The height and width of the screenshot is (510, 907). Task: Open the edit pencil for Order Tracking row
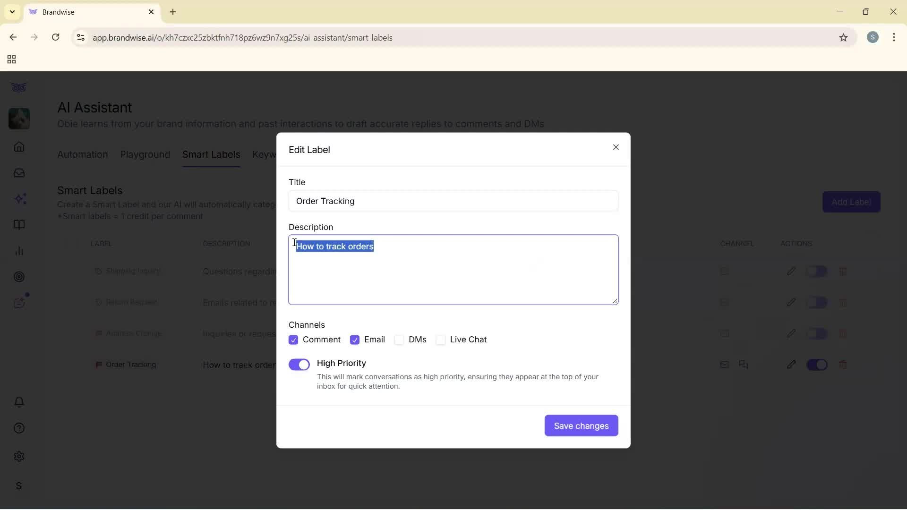coord(791,365)
